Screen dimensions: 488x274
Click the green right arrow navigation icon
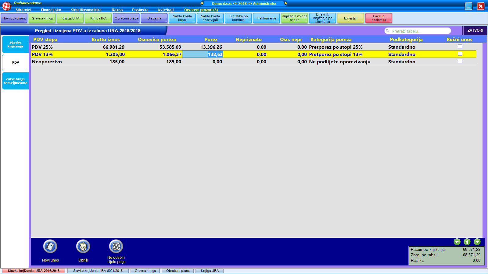pos(477,242)
